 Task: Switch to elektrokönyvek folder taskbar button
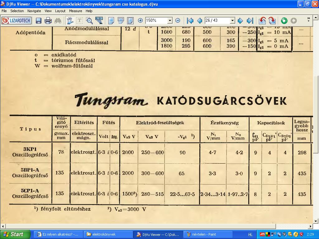[x=108, y=234]
